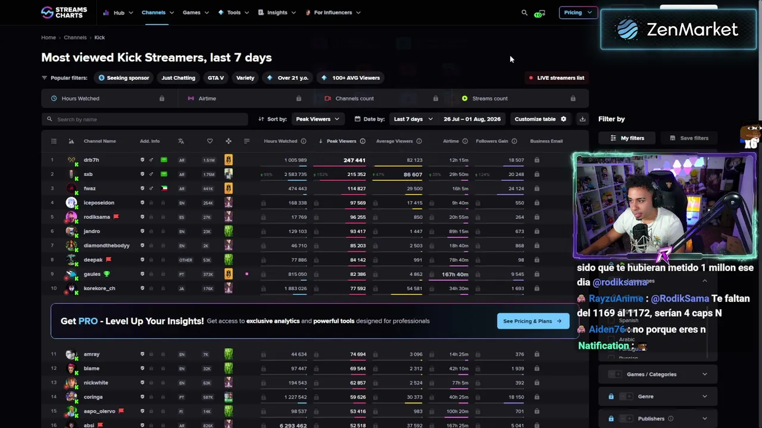Open the Tools navigation menu
Screen dimensions: 762x428
tap(233, 12)
